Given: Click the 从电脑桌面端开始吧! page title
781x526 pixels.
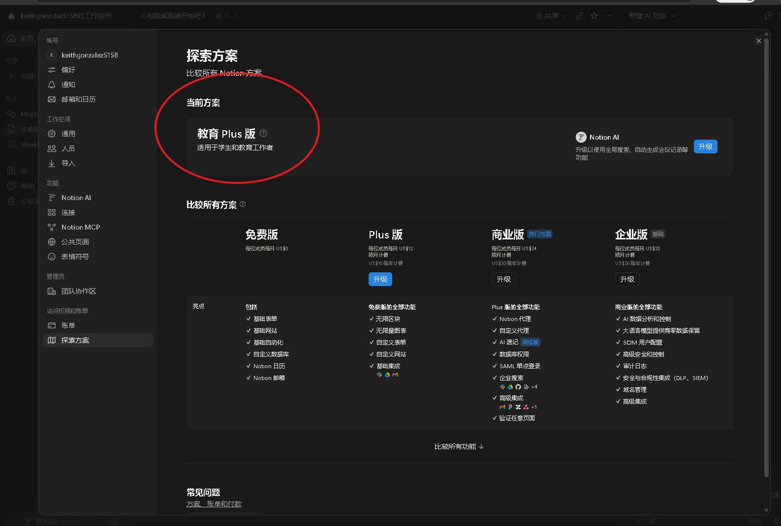Looking at the screenshot, I should (172, 16).
